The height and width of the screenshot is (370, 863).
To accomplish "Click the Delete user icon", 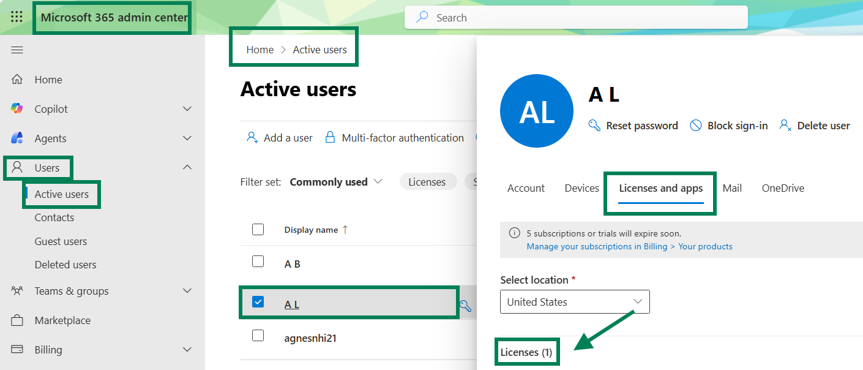I will (x=785, y=125).
